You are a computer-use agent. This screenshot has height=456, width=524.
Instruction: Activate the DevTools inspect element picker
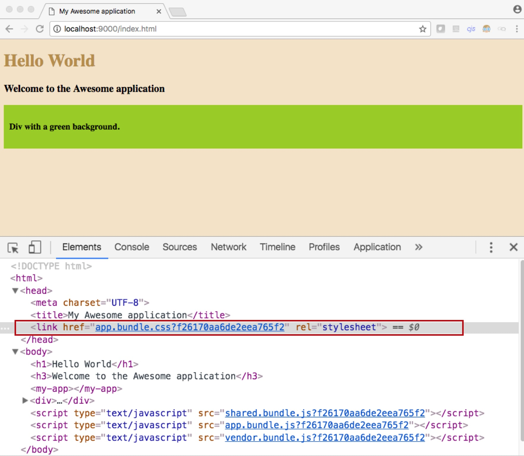pos(13,247)
